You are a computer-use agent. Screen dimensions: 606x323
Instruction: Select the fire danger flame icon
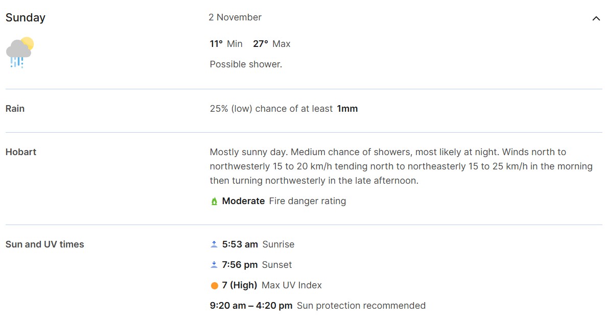215,201
